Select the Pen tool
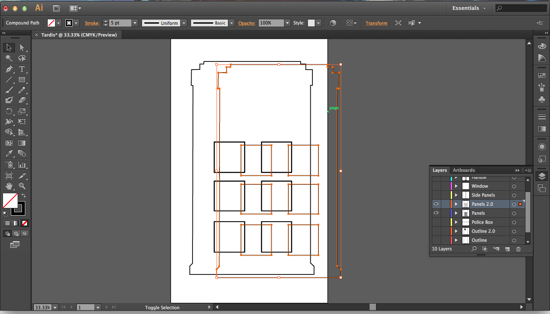This screenshot has width=550, height=314. tap(9, 69)
